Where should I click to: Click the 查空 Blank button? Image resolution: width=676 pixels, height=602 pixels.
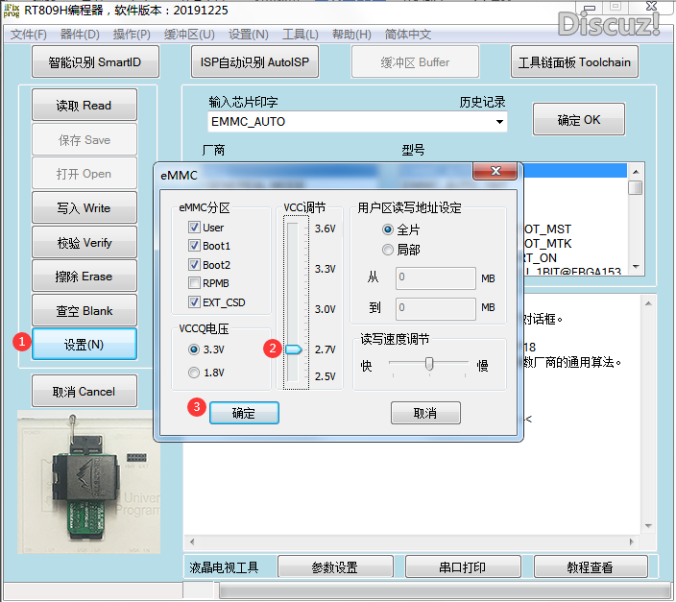point(84,310)
